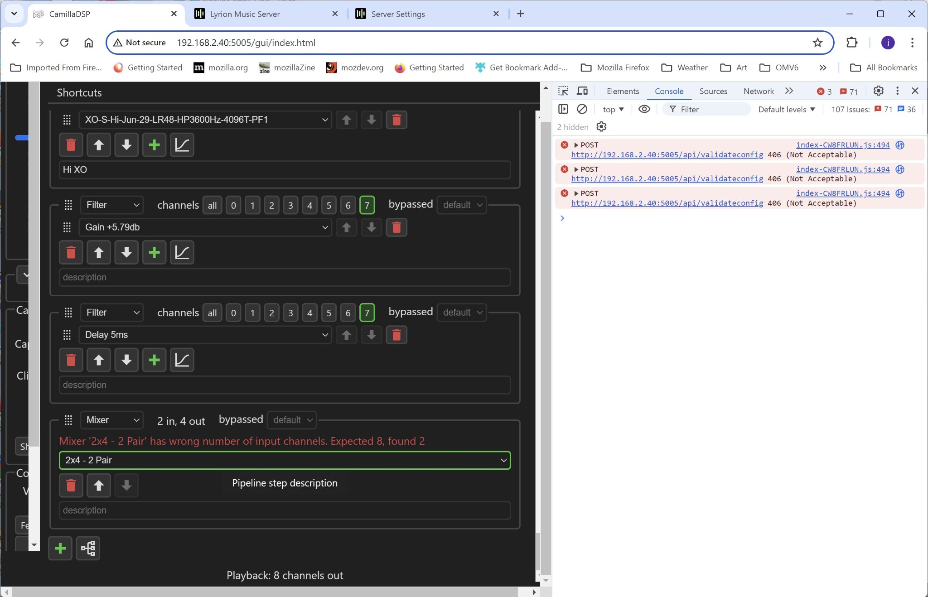Bookmark this page with the star
This screenshot has width=928, height=597.
click(817, 43)
